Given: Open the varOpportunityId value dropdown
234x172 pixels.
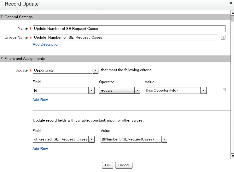Looking at the screenshot, I should pos(204,91).
